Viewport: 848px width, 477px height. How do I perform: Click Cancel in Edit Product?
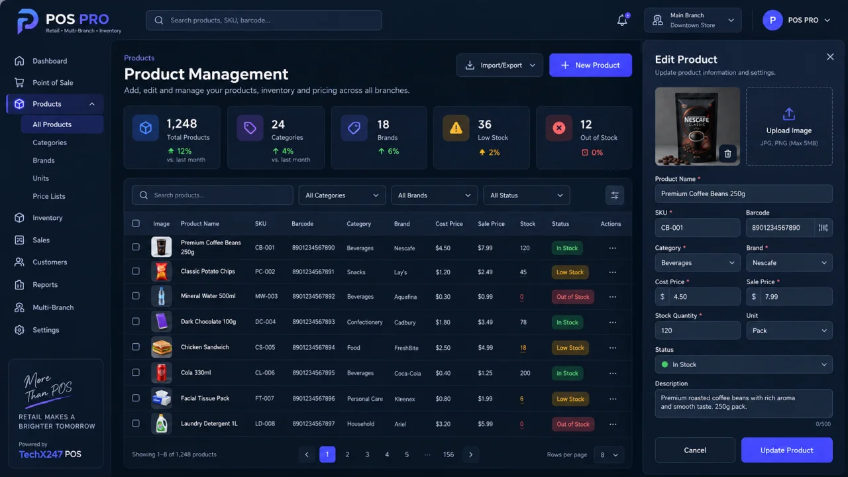[x=695, y=450]
